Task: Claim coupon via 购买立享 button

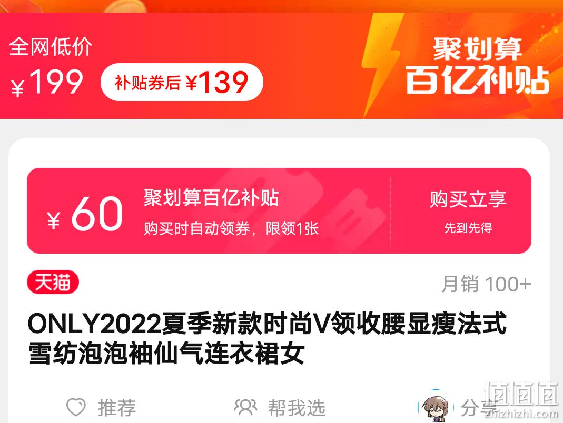Action: (x=468, y=211)
